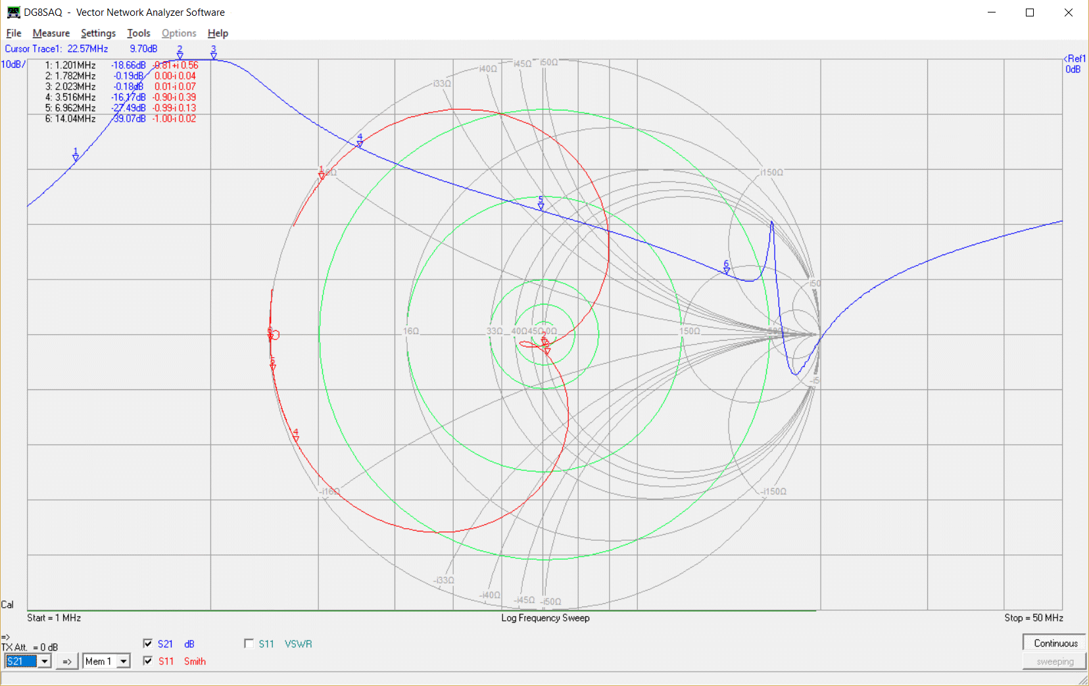Screen dimensions: 1089x686
Task: Click the => store-to-memory button
Action: click(x=67, y=661)
